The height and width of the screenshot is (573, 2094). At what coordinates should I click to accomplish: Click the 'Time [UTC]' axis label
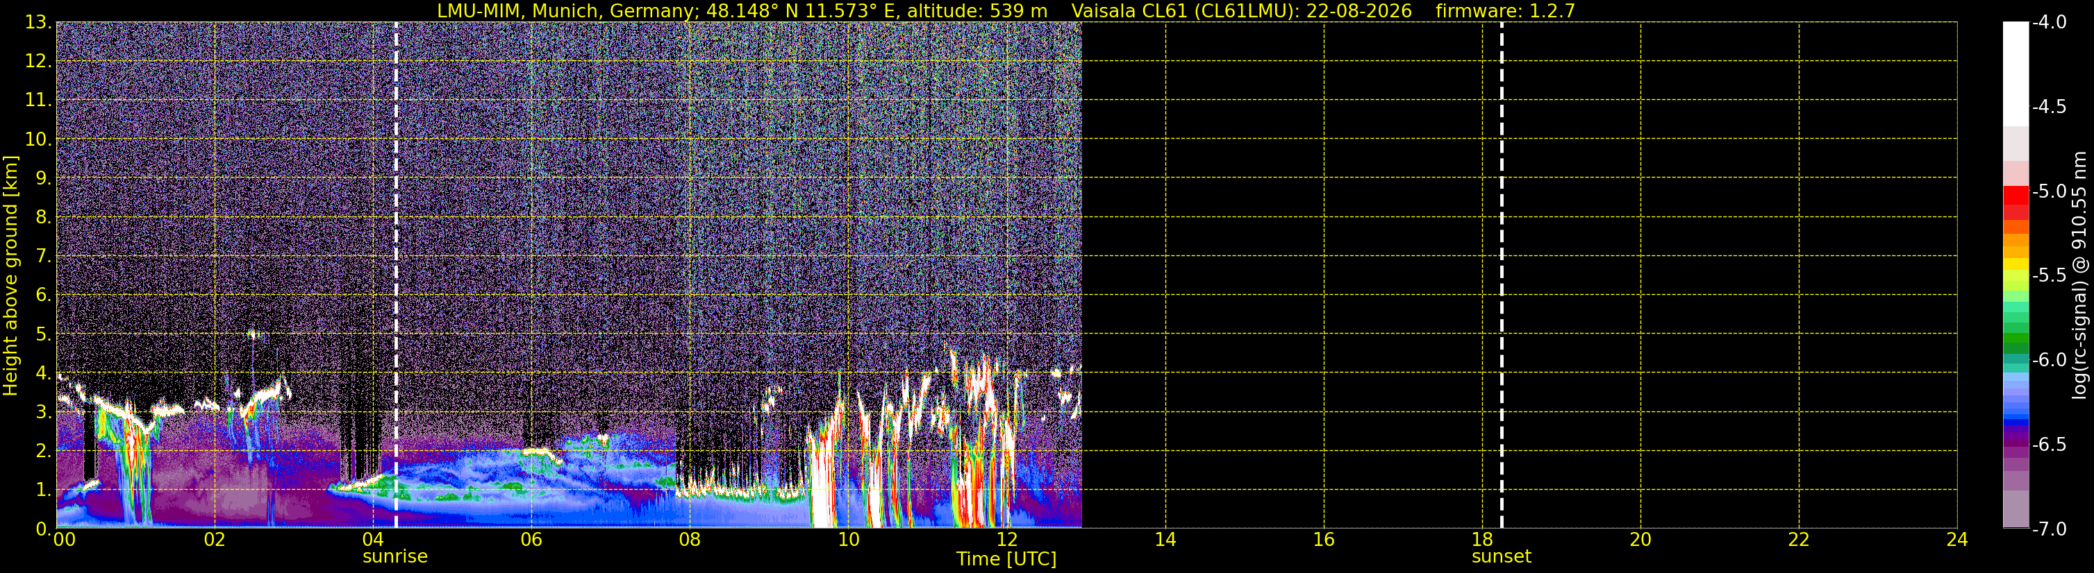[x=1006, y=558]
